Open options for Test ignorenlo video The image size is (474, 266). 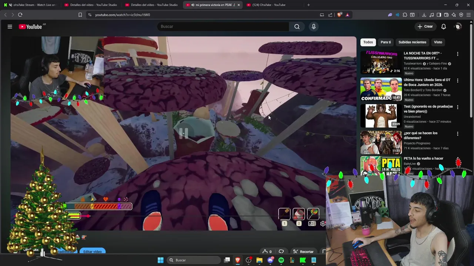click(x=458, y=107)
